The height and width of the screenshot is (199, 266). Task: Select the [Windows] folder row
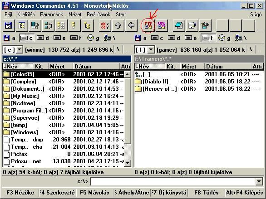[64, 132]
